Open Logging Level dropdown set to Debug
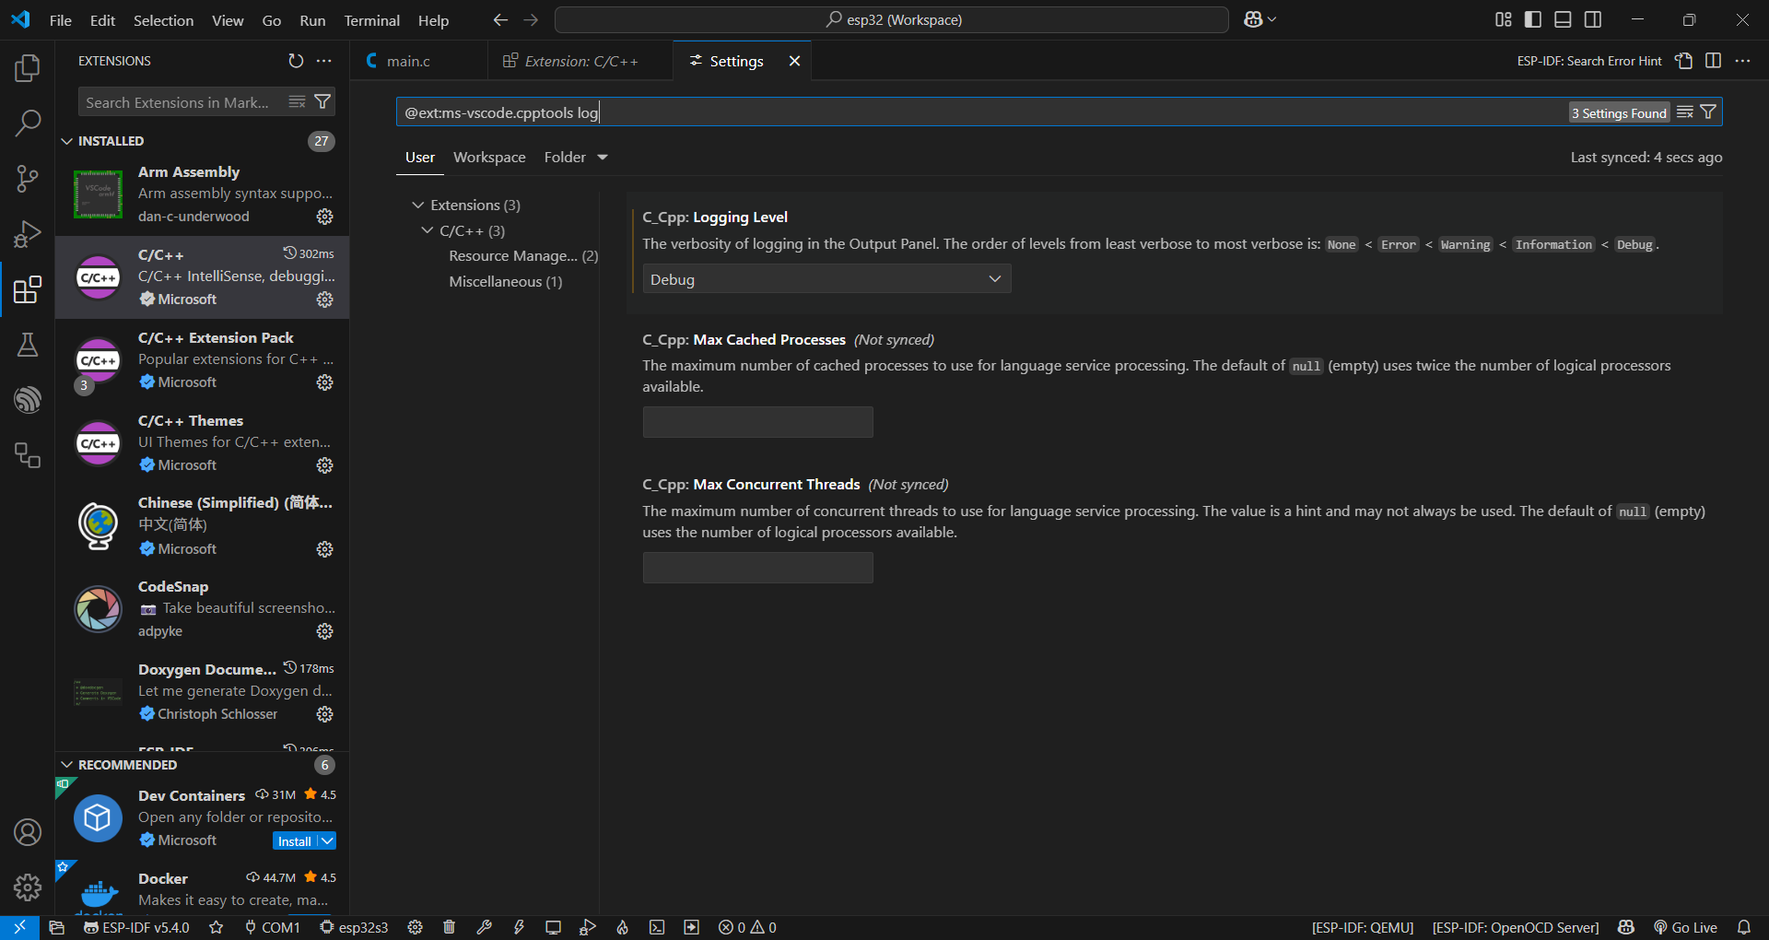Viewport: 1769px width, 940px height. click(826, 279)
